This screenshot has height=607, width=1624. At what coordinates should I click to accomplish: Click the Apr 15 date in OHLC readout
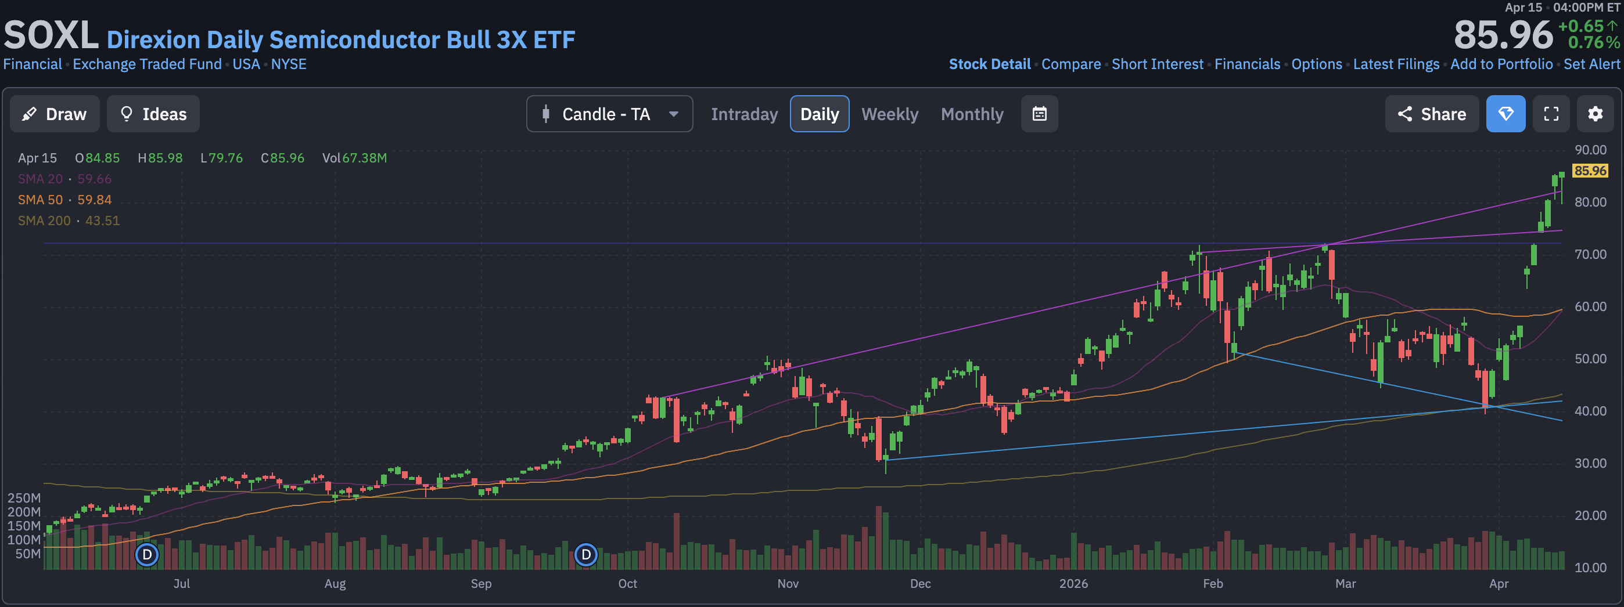coord(37,158)
